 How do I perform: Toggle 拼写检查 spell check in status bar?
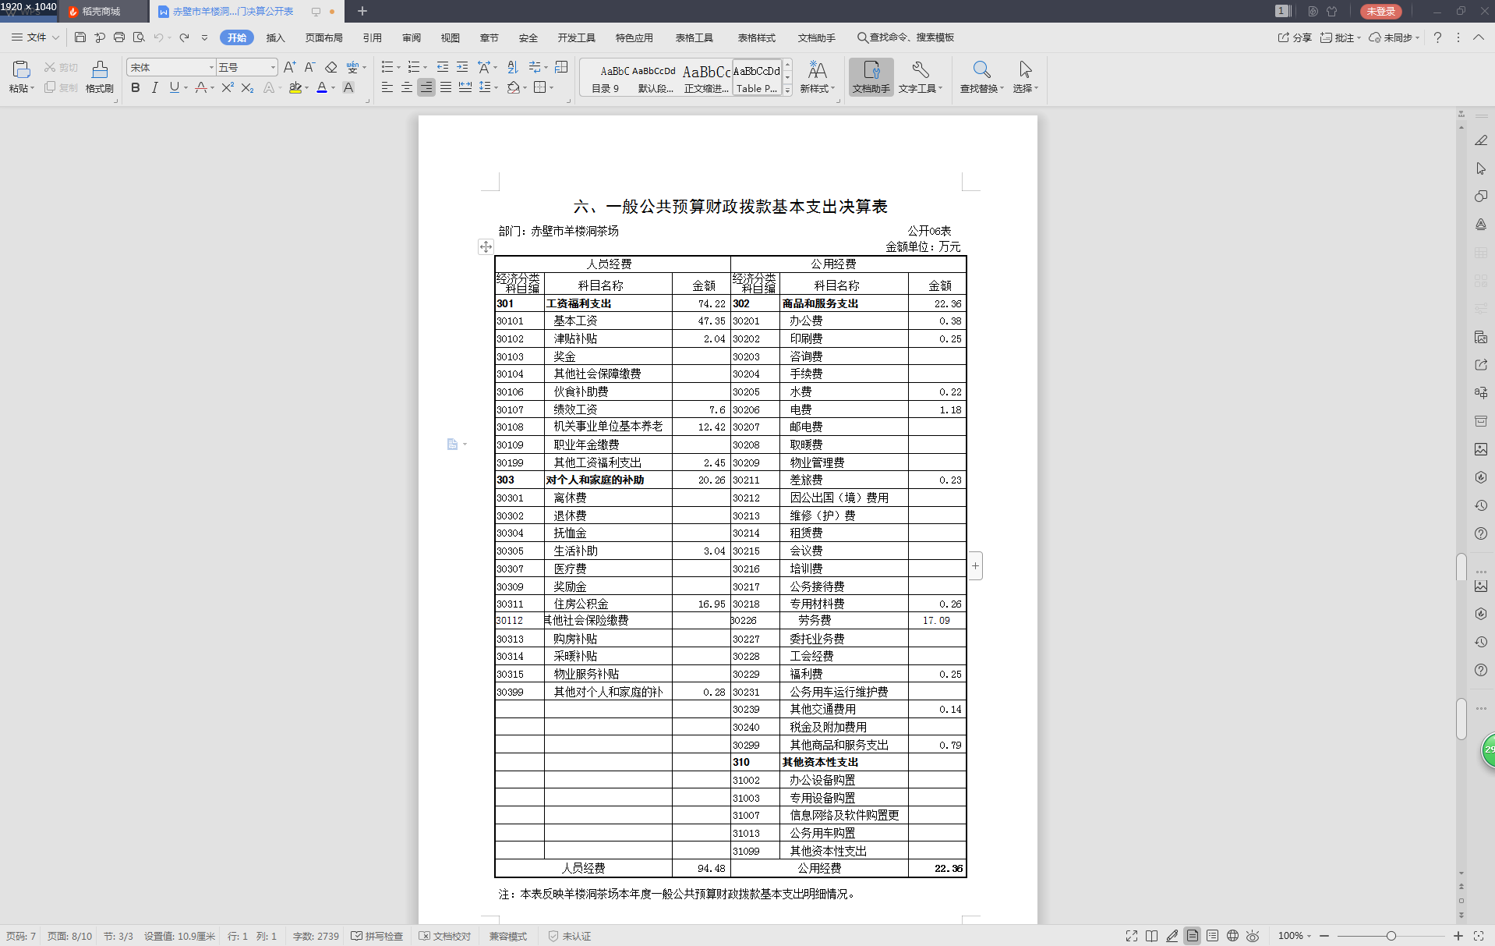[377, 936]
